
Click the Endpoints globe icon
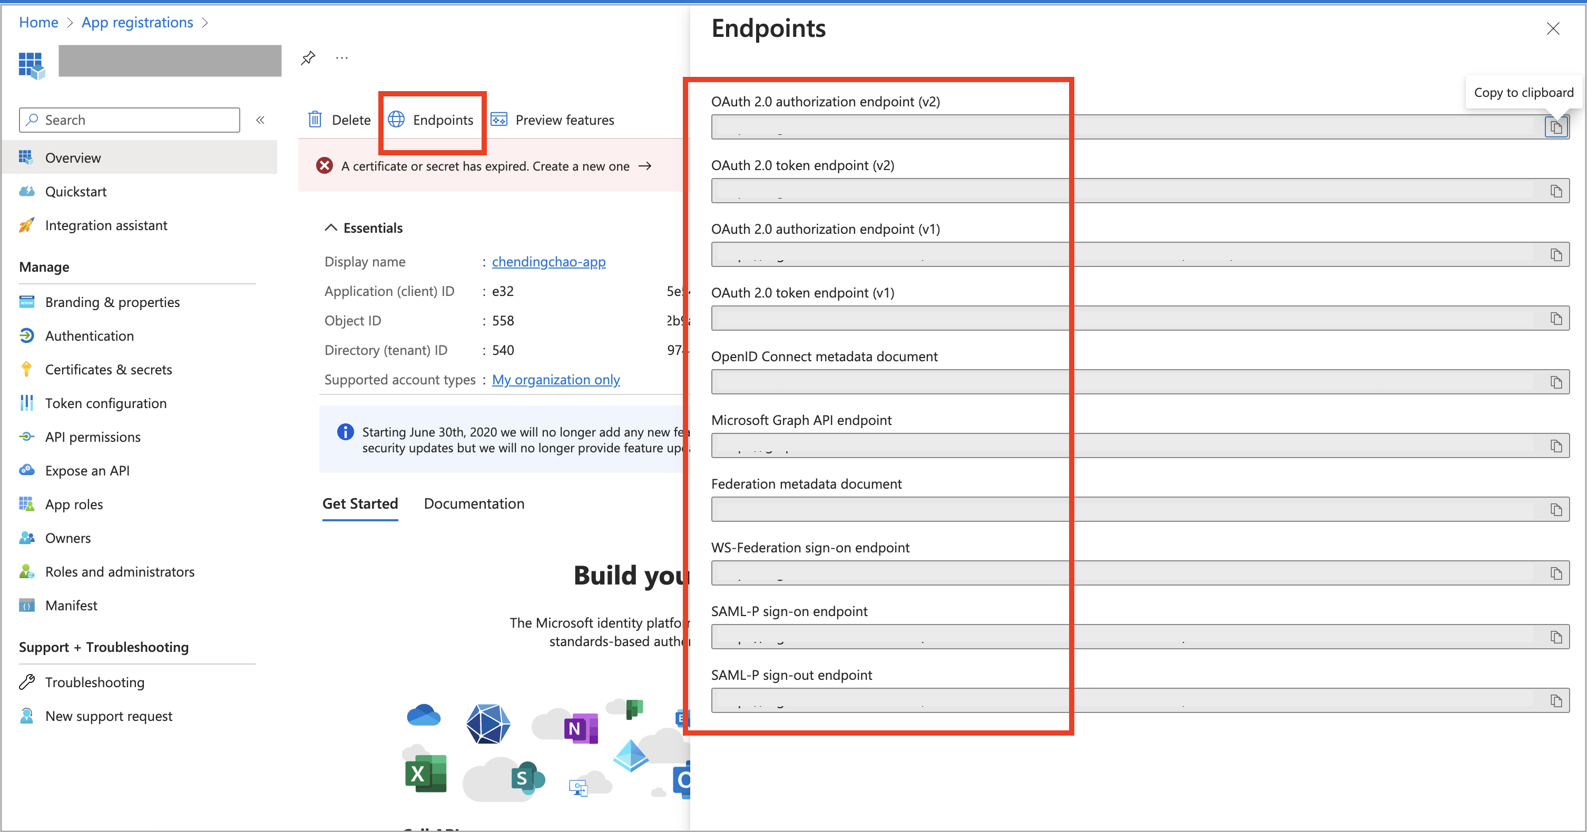coord(397,120)
